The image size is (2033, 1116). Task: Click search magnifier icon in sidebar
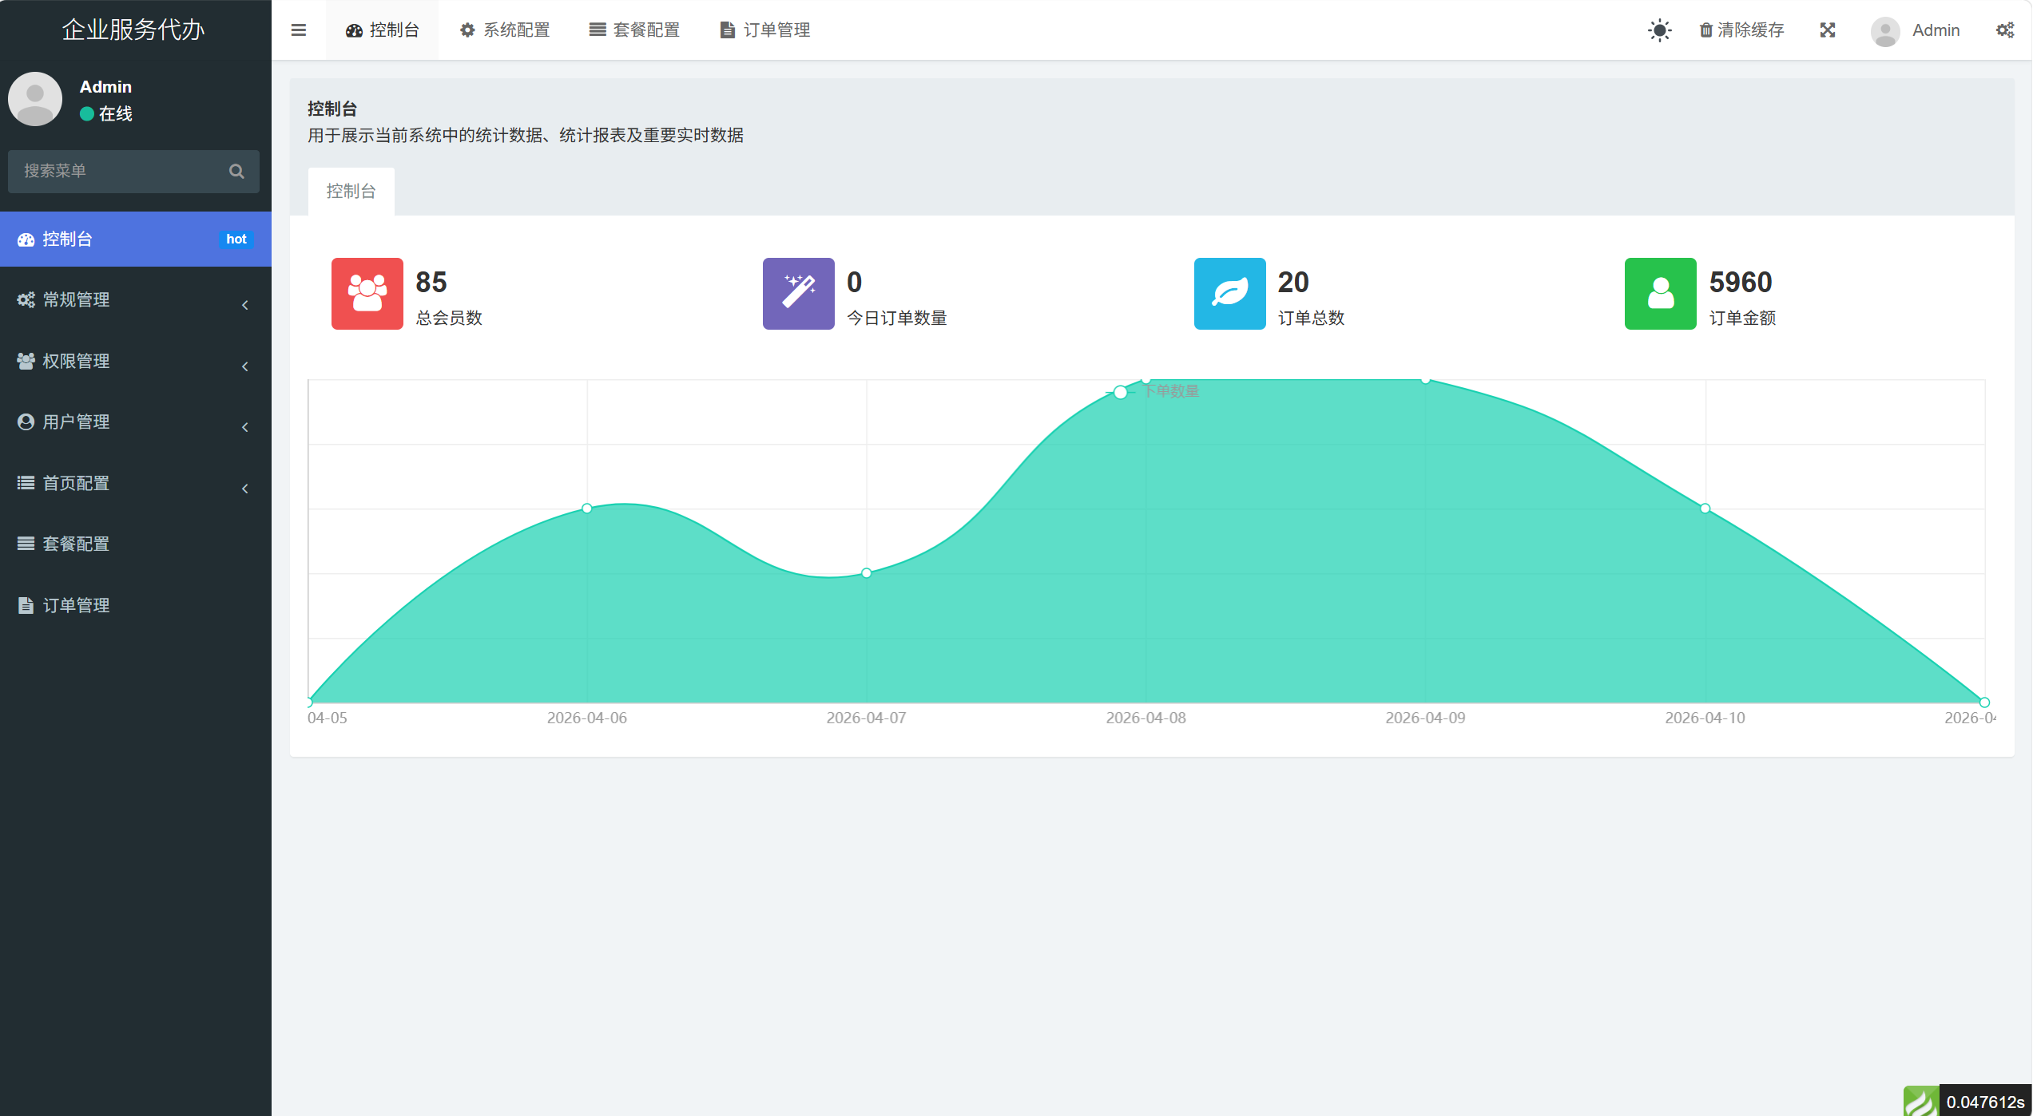(x=236, y=171)
